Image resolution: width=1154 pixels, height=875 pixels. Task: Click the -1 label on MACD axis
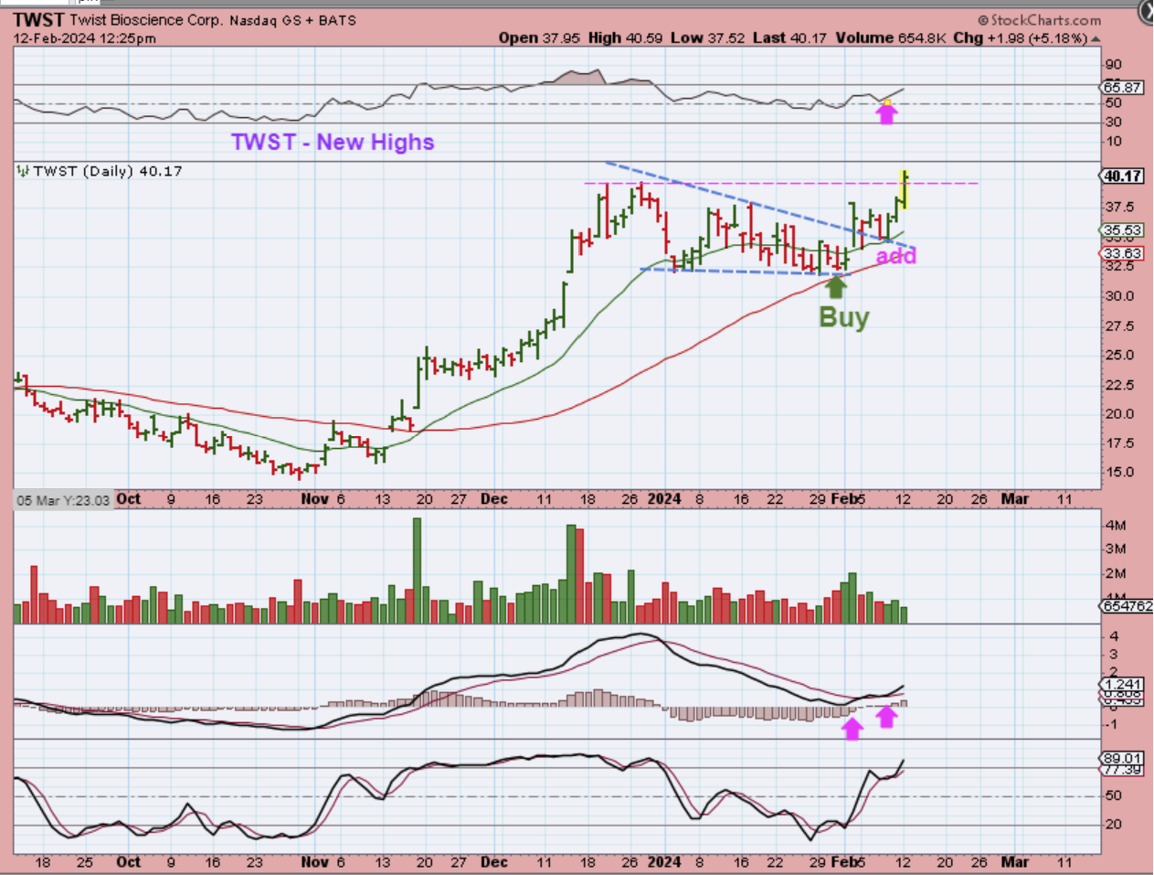[x=1114, y=724]
